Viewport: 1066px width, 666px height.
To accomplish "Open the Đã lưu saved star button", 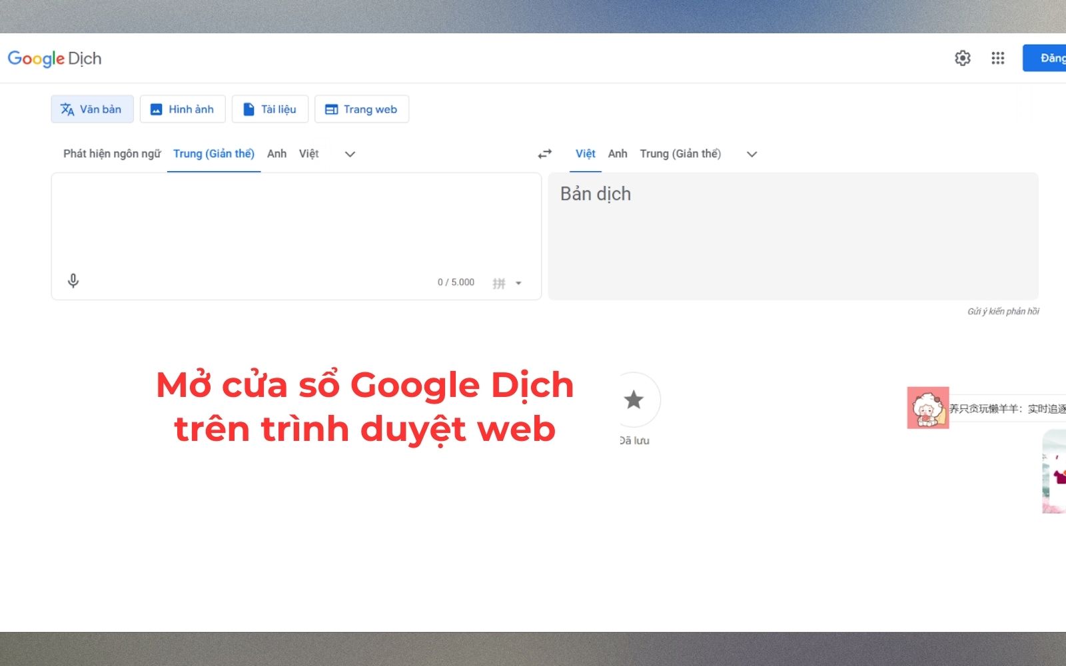I will (x=634, y=400).
